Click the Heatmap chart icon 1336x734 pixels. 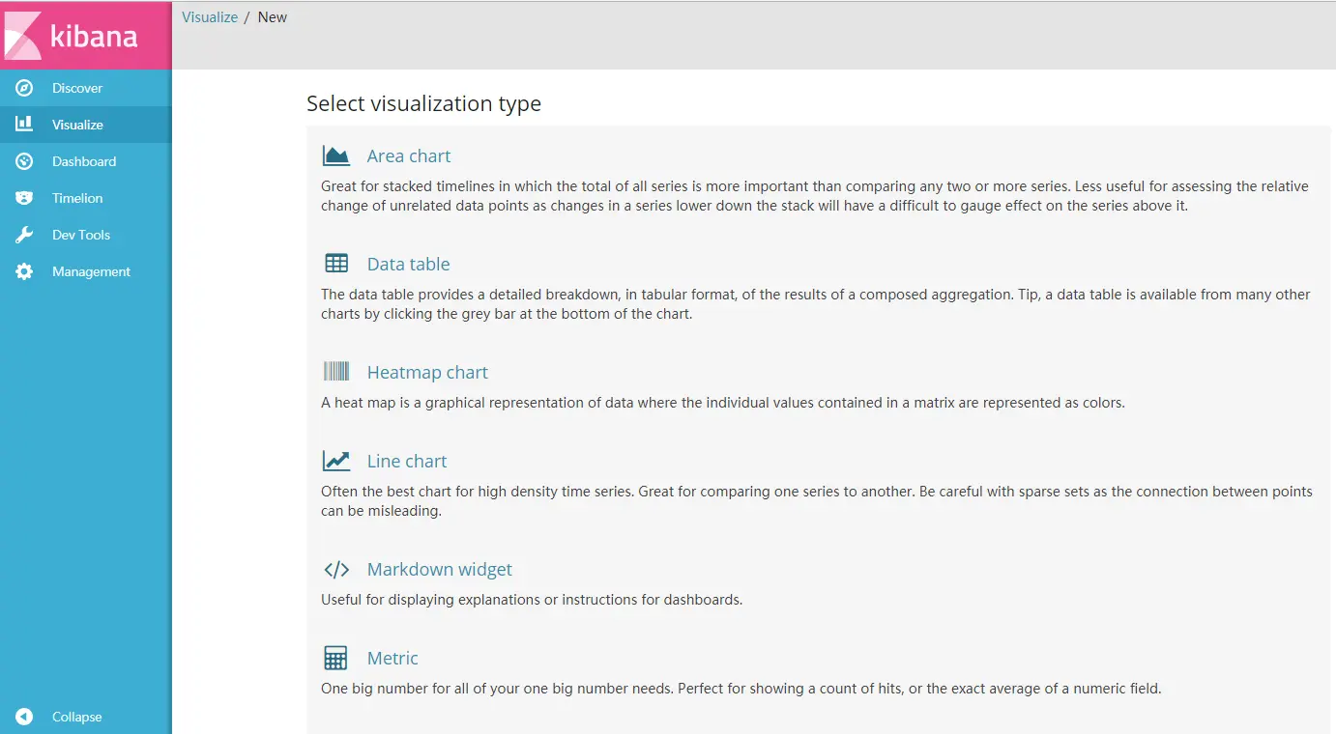tap(335, 372)
